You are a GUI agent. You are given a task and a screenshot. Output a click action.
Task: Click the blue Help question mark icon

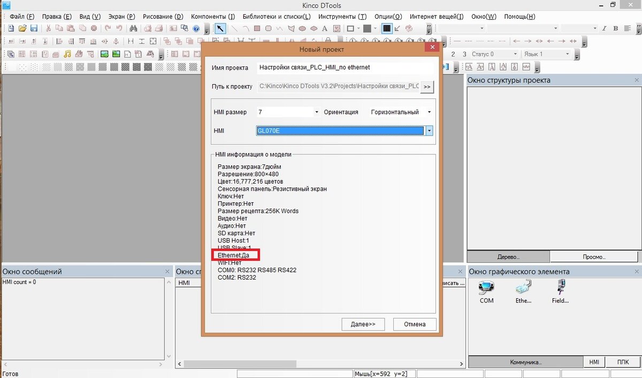pos(196,28)
